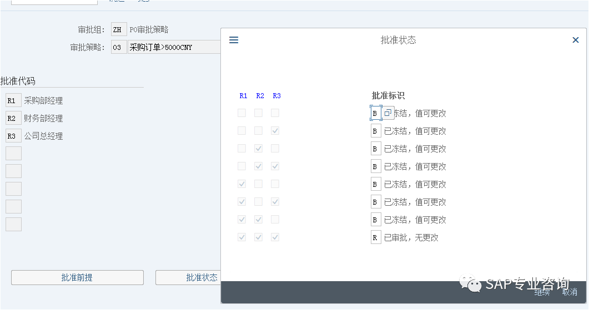Screen dimensions: 589x310
Task: Toggle the R1 checkbox in the last row
Action: point(242,237)
